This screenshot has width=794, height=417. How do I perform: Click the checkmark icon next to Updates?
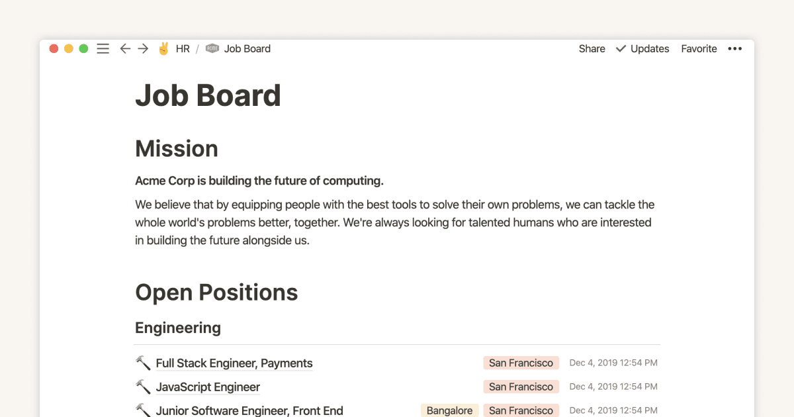[x=621, y=48]
